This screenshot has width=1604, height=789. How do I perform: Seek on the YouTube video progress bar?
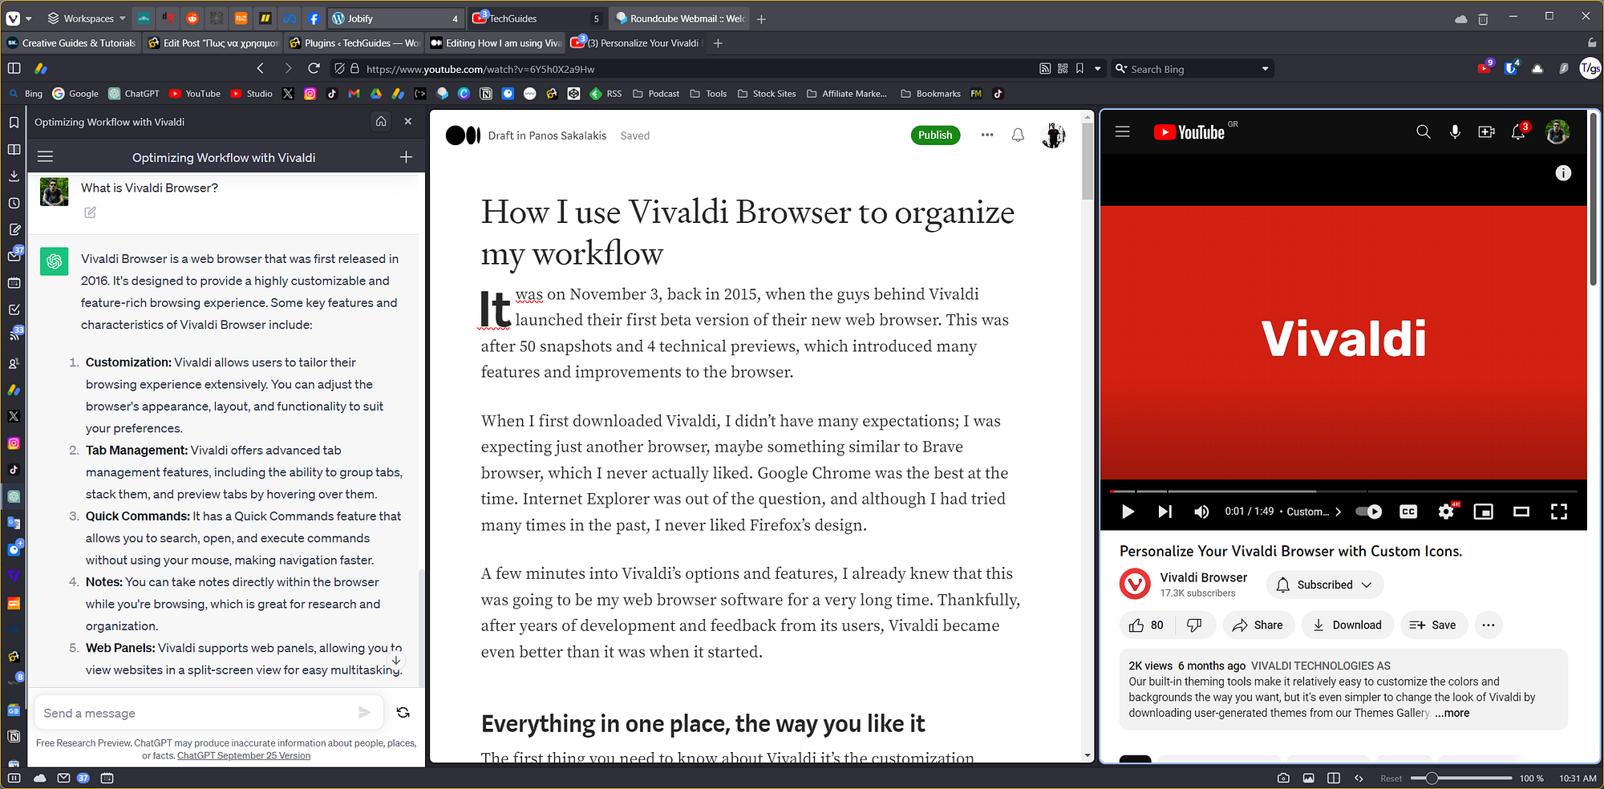1343,491
